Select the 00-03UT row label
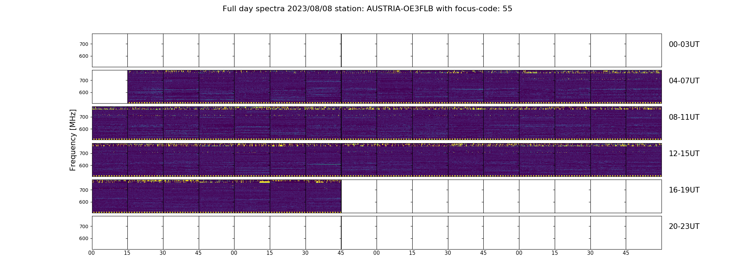This screenshot has width=735, height=280. (x=684, y=44)
